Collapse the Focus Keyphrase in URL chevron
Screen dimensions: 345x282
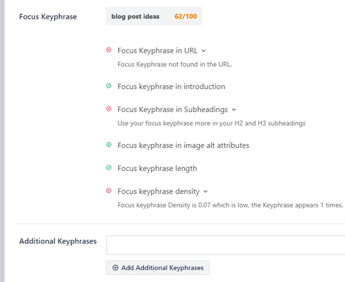(x=204, y=51)
